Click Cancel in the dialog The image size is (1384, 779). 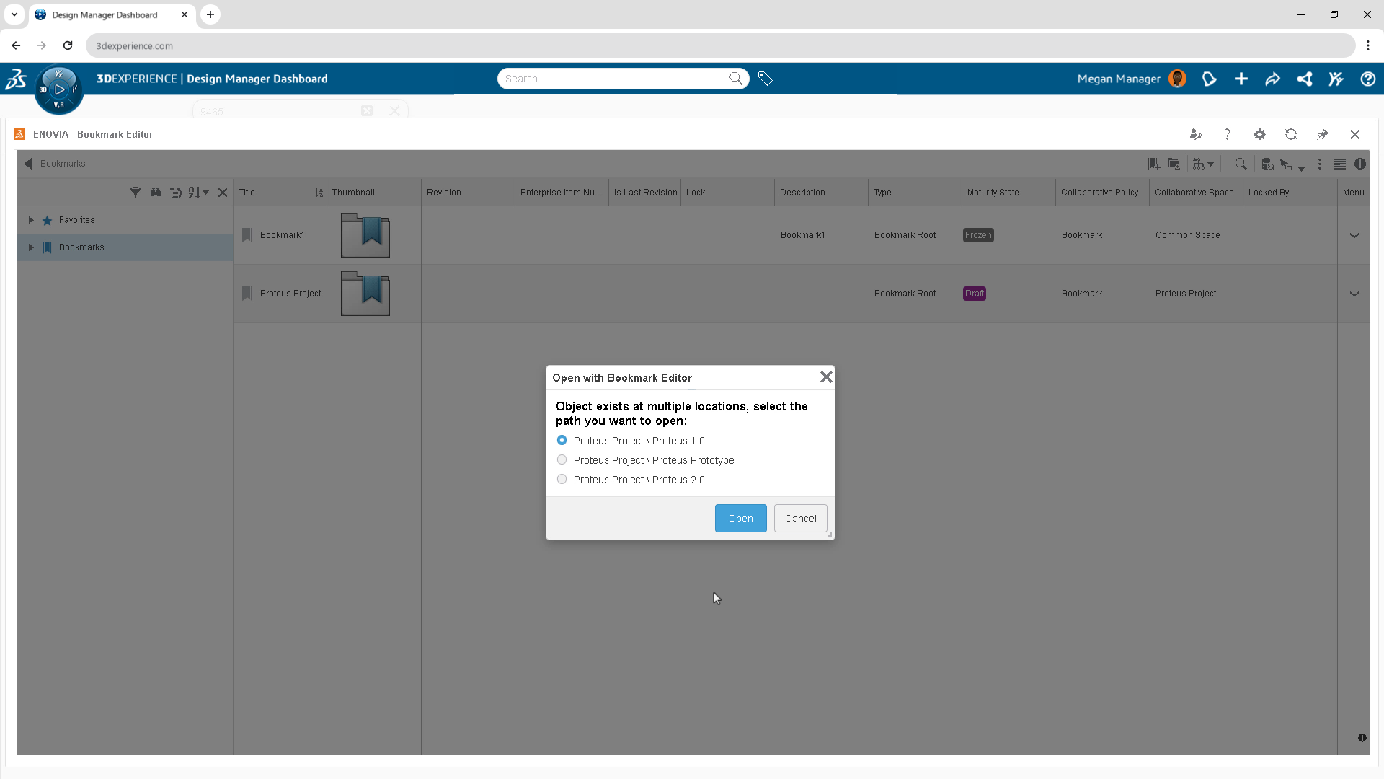[800, 519]
